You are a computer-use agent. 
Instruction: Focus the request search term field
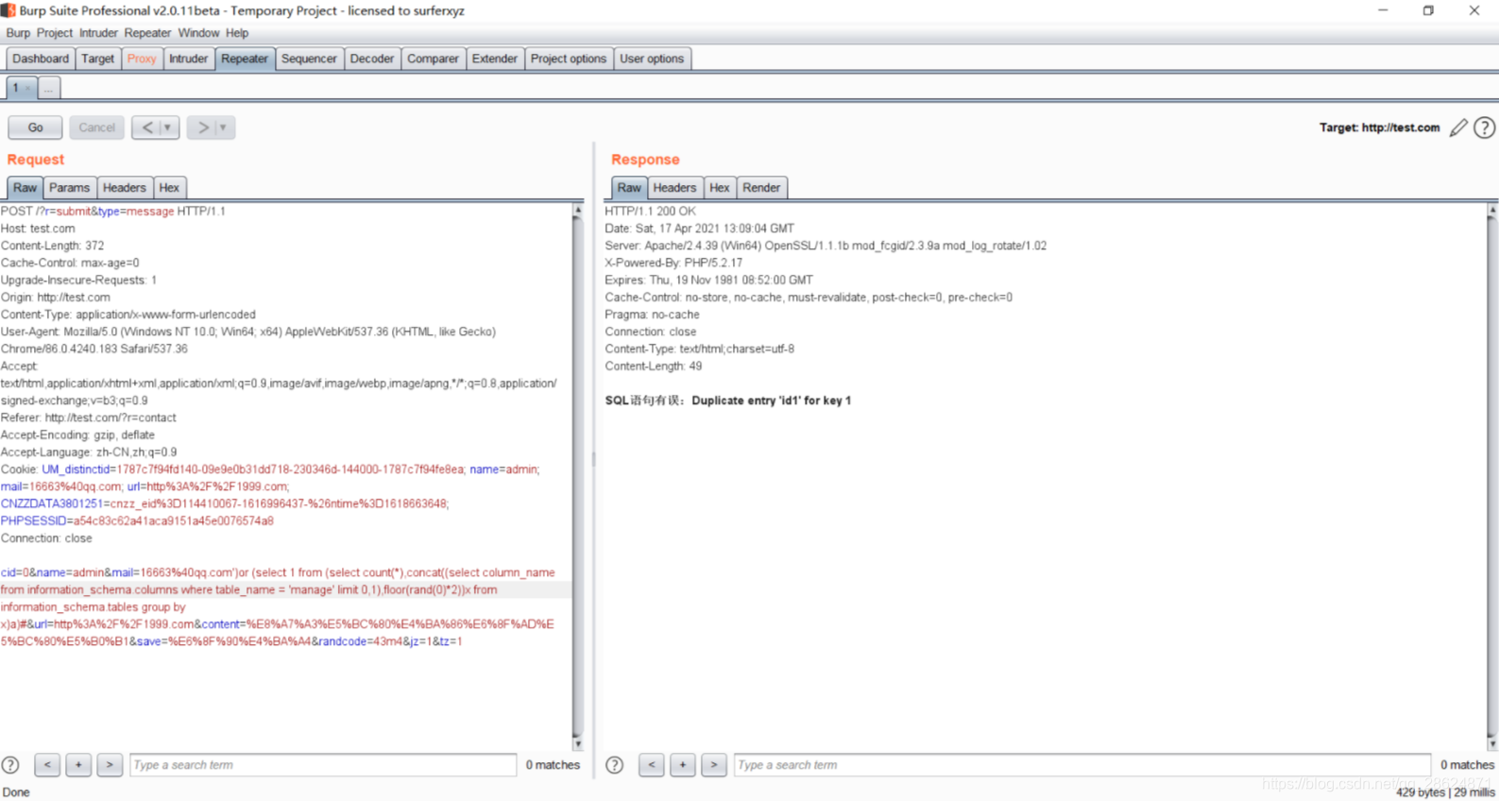[323, 765]
